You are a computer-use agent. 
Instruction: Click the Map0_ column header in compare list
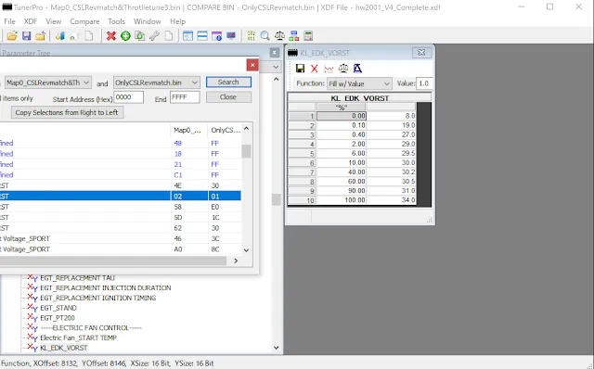pyautogui.click(x=188, y=130)
